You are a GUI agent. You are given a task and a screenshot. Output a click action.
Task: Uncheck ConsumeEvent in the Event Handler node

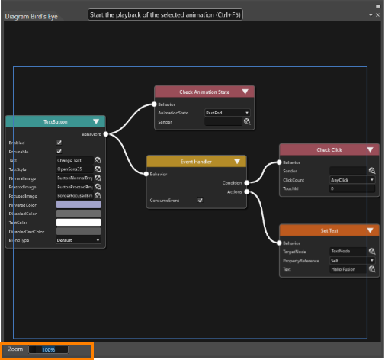[x=201, y=200]
